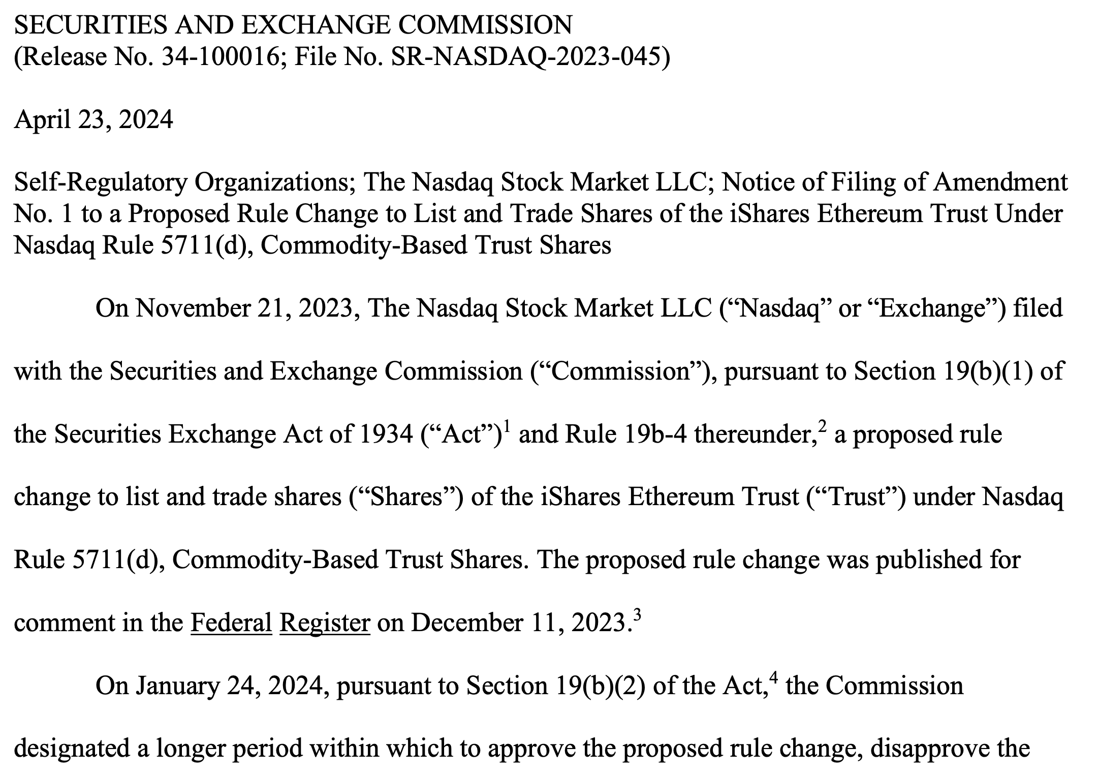Open footnote 4 after "of the Act"
The width and height of the screenshot is (1099, 776).
point(774,677)
